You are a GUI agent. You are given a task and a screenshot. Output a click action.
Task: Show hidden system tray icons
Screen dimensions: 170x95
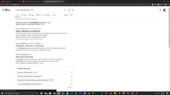click(154, 93)
